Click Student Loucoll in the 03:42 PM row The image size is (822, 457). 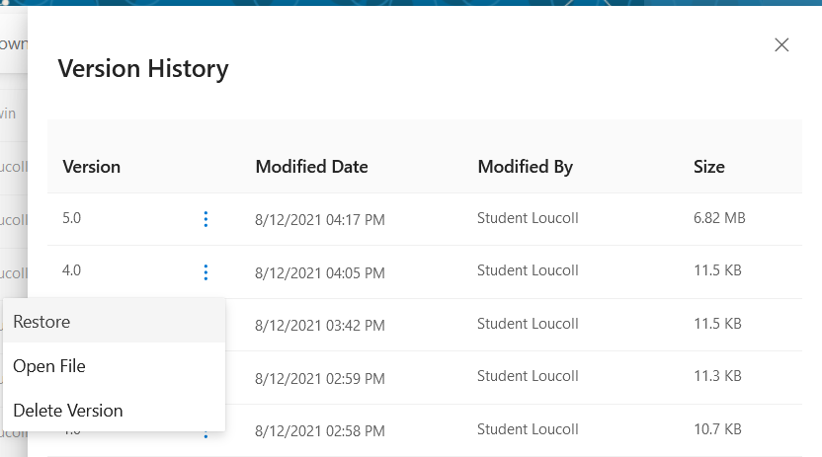[528, 324]
